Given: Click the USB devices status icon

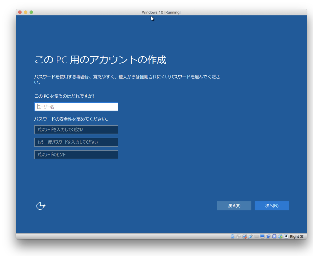Looking at the screenshot, I should pos(250,236).
